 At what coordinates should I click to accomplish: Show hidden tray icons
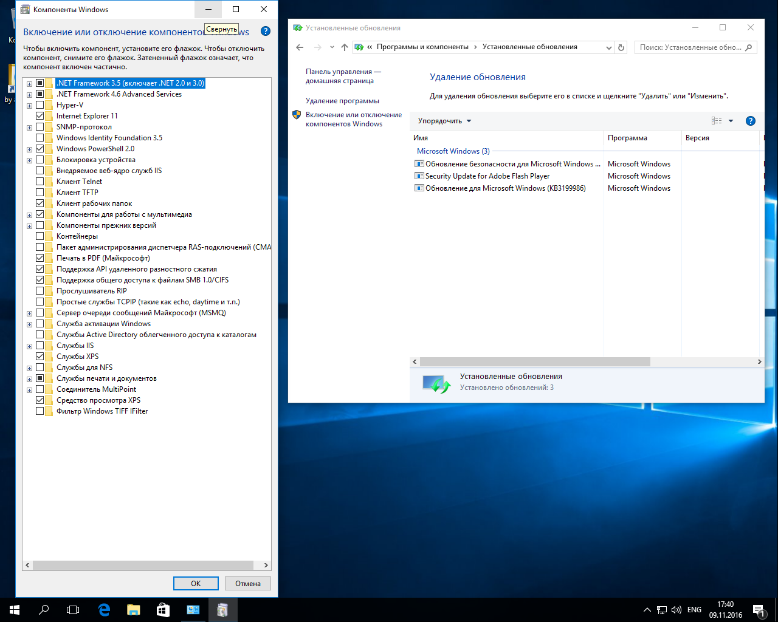647,610
